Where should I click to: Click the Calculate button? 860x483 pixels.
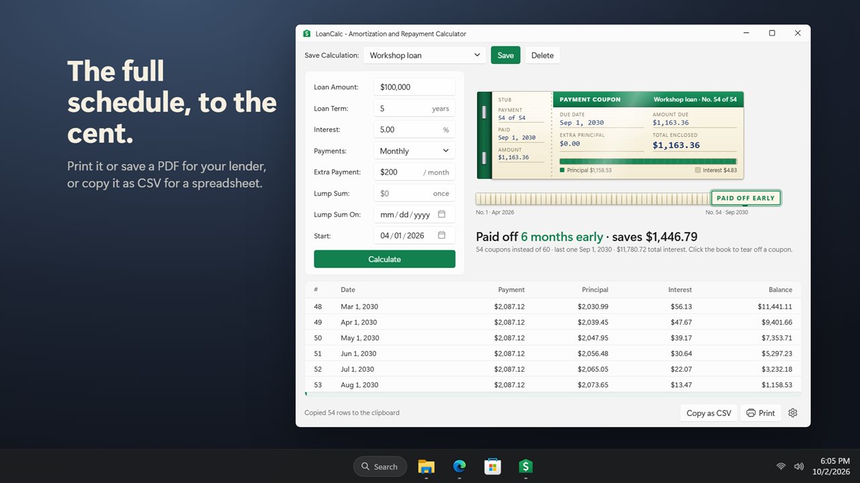[384, 259]
